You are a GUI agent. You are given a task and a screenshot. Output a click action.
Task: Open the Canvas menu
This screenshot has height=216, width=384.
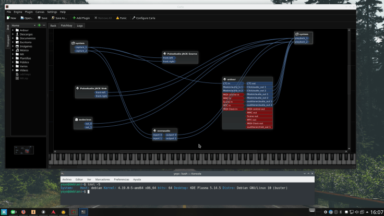40,11
